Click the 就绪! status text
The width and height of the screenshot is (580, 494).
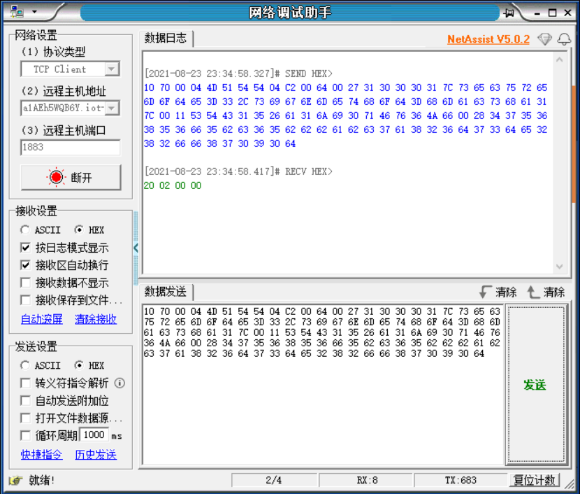(41, 480)
